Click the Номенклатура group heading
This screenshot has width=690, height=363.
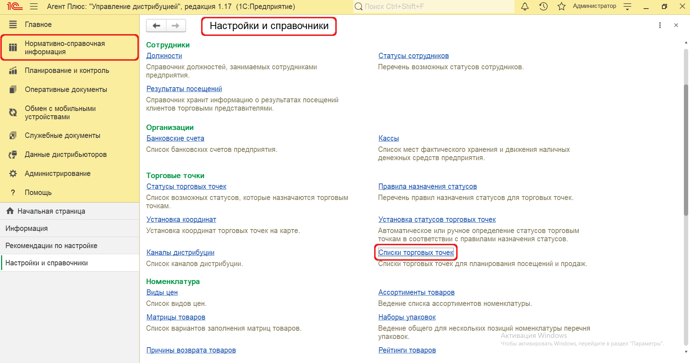[x=173, y=281]
